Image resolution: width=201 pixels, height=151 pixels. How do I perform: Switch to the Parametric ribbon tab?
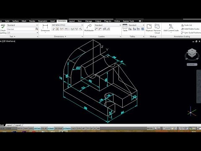(43, 21)
